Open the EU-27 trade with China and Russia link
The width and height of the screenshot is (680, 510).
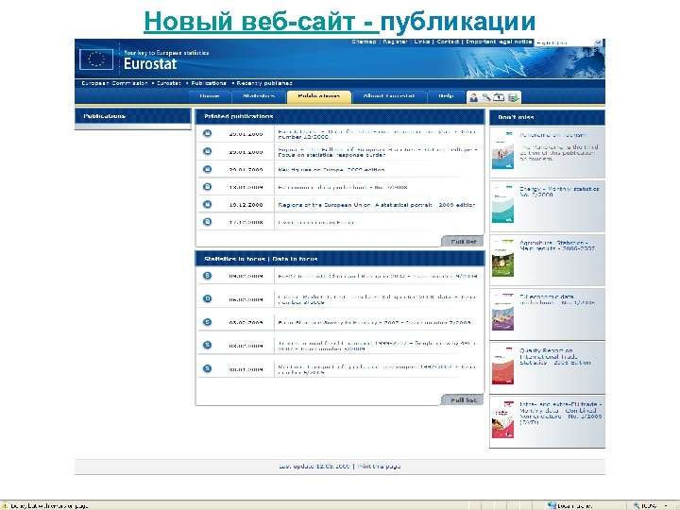(378, 276)
